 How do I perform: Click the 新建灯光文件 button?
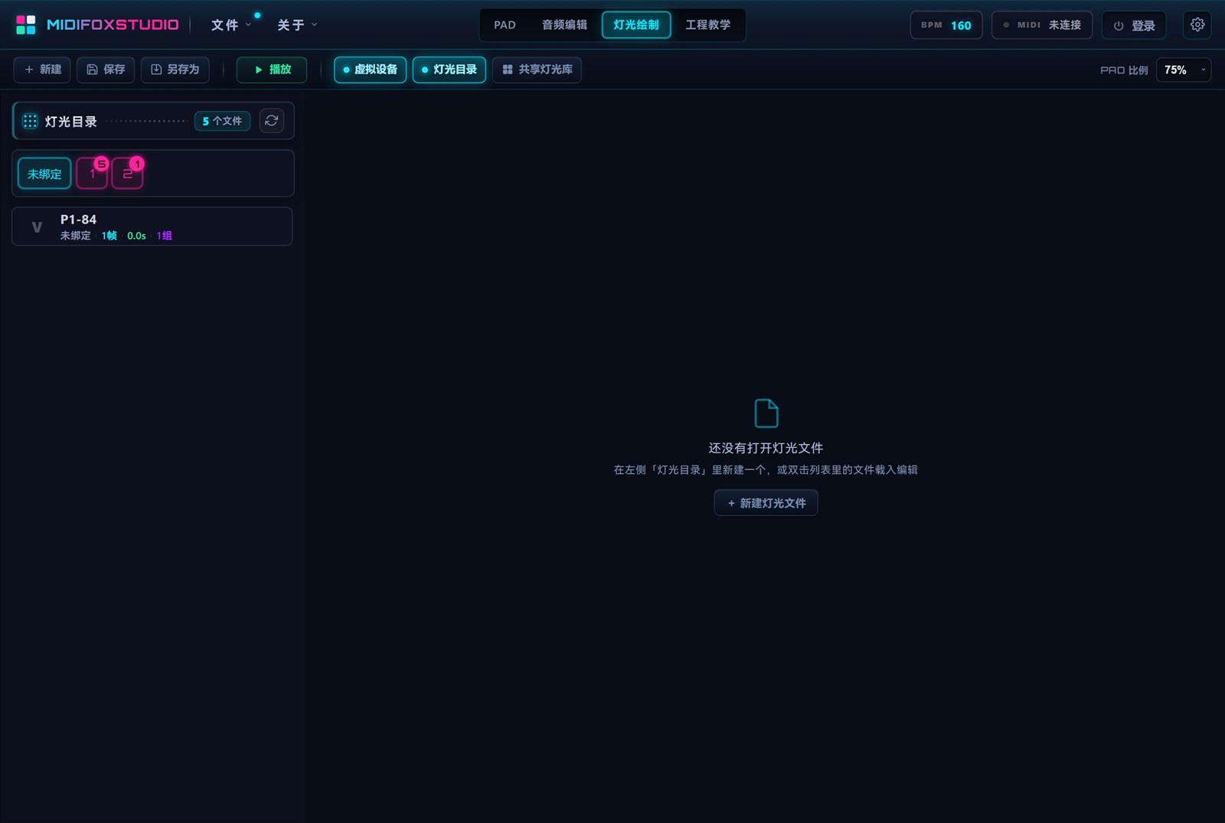(x=766, y=503)
